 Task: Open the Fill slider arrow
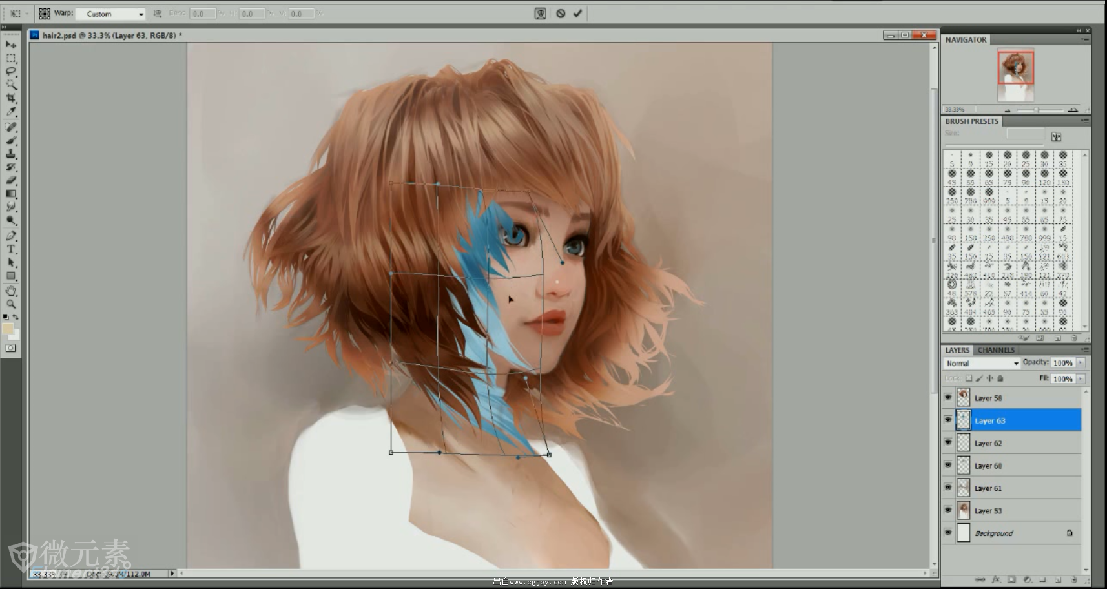(1080, 378)
